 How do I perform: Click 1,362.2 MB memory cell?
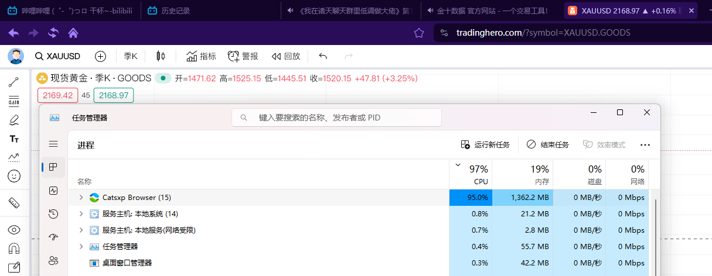pos(523,198)
